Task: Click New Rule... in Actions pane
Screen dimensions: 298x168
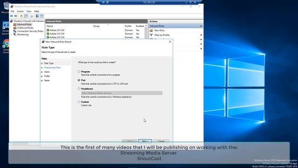Action: click(160, 30)
